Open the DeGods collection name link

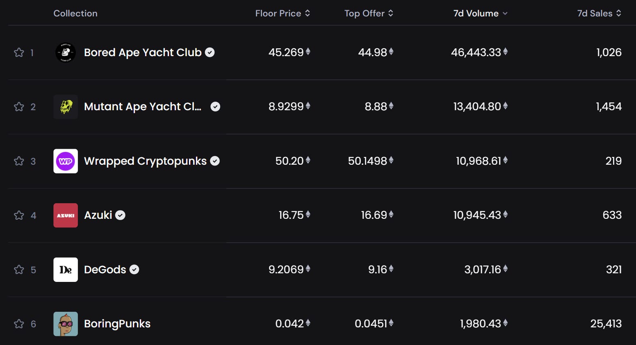pyautogui.click(x=105, y=270)
